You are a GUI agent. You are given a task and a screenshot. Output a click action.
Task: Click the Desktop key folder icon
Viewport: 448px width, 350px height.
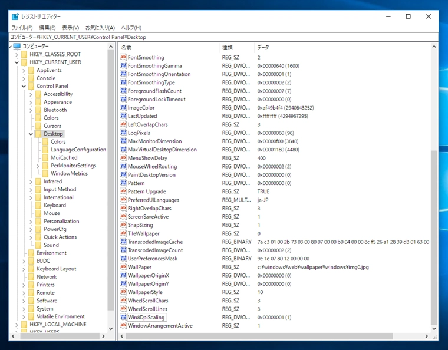[x=38, y=134]
